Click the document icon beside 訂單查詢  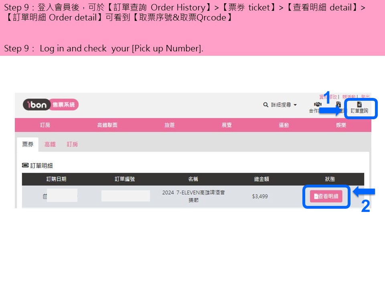pyautogui.click(x=359, y=104)
